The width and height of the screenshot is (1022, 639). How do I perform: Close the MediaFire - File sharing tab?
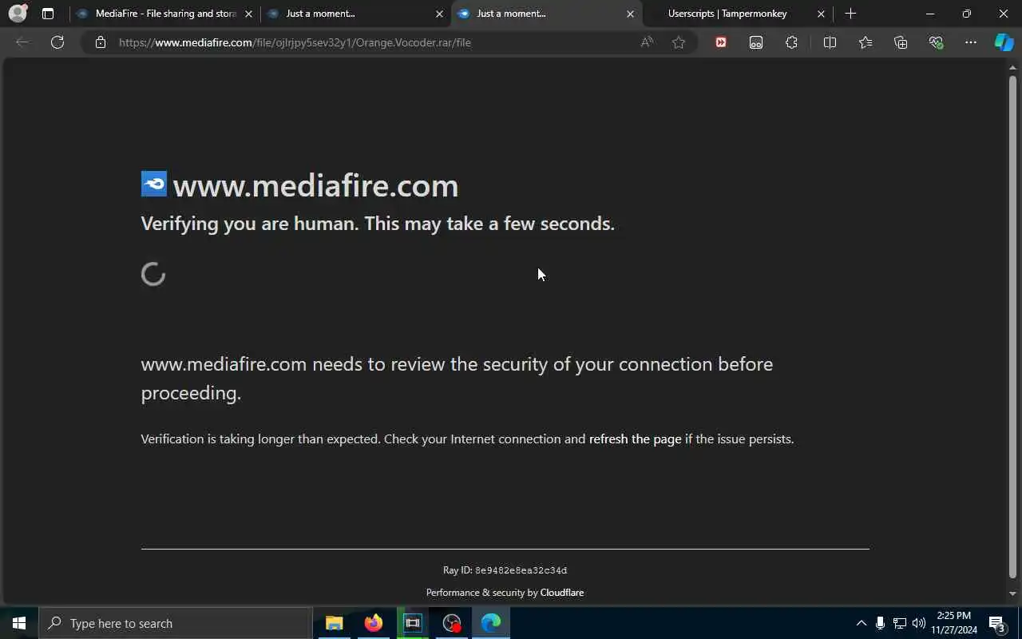(248, 14)
